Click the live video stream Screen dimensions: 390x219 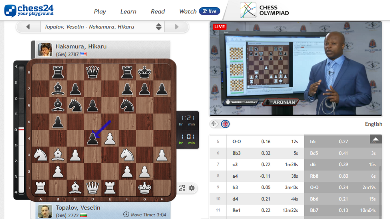click(x=296, y=69)
